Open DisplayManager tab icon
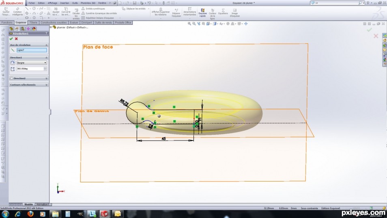 click(34, 29)
